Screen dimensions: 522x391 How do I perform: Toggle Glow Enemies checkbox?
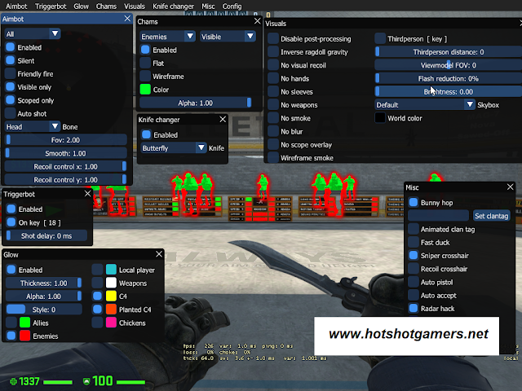pos(11,336)
